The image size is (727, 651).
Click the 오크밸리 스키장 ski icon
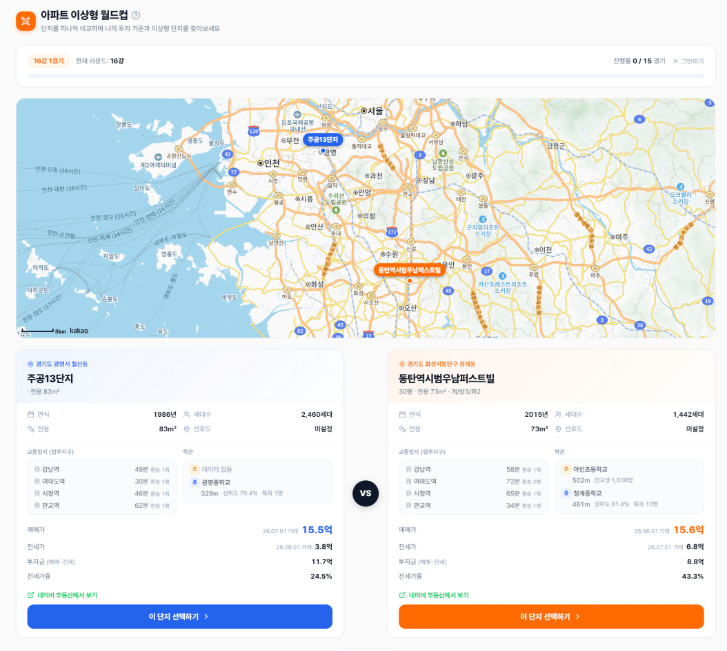tap(680, 187)
